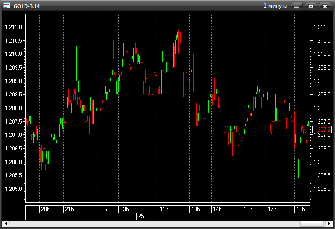Viewport: 335px width, 229px height.
Task: Click the right axis price 1 208,0
Action: pyautogui.click(x=322, y=108)
